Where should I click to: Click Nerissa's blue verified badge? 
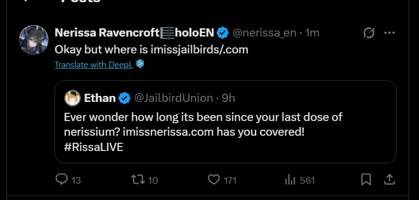coord(223,33)
